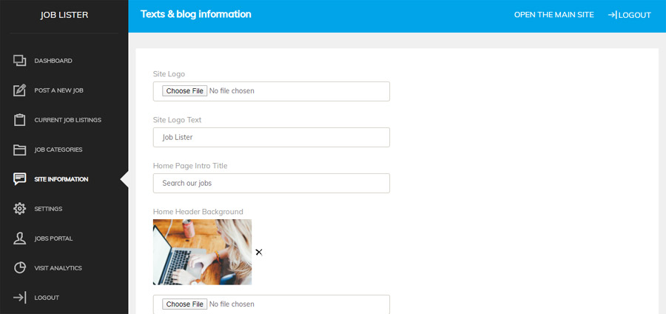Remove the Home Header Background image
Screen dimensions: 666x314
tap(259, 253)
